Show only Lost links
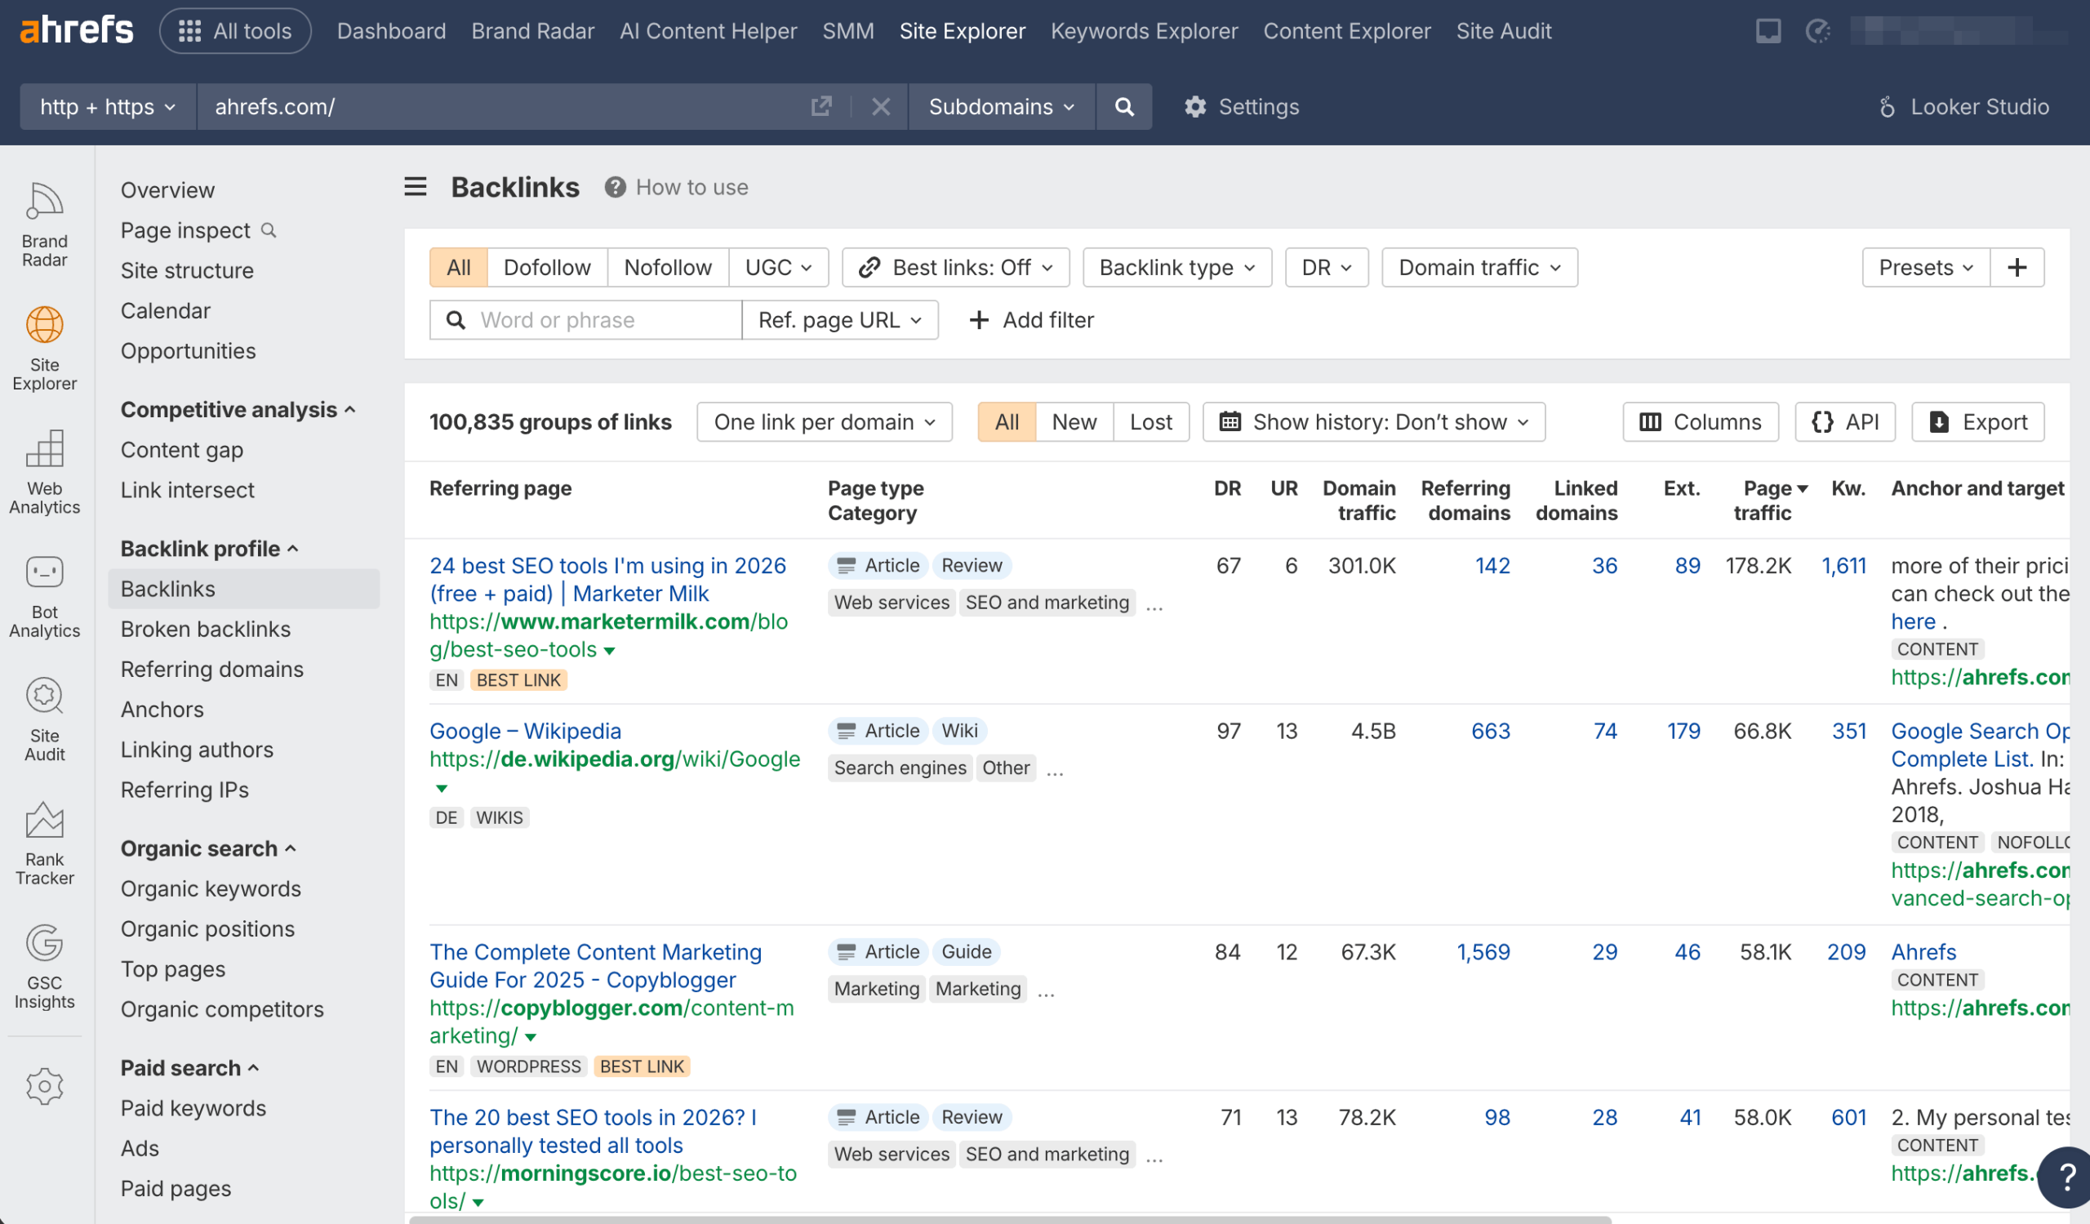The image size is (2090, 1224). (1151, 421)
